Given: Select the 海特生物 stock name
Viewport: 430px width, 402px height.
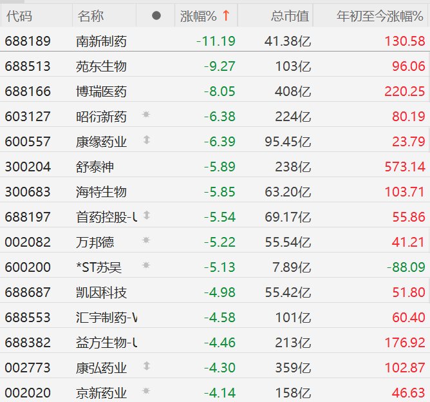Looking at the screenshot, I should point(101,192).
